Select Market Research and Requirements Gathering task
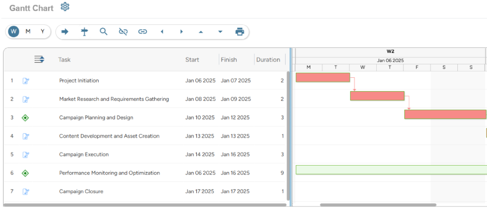Viewport: 487px width, 208px height. pyautogui.click(x=114, y=99)
